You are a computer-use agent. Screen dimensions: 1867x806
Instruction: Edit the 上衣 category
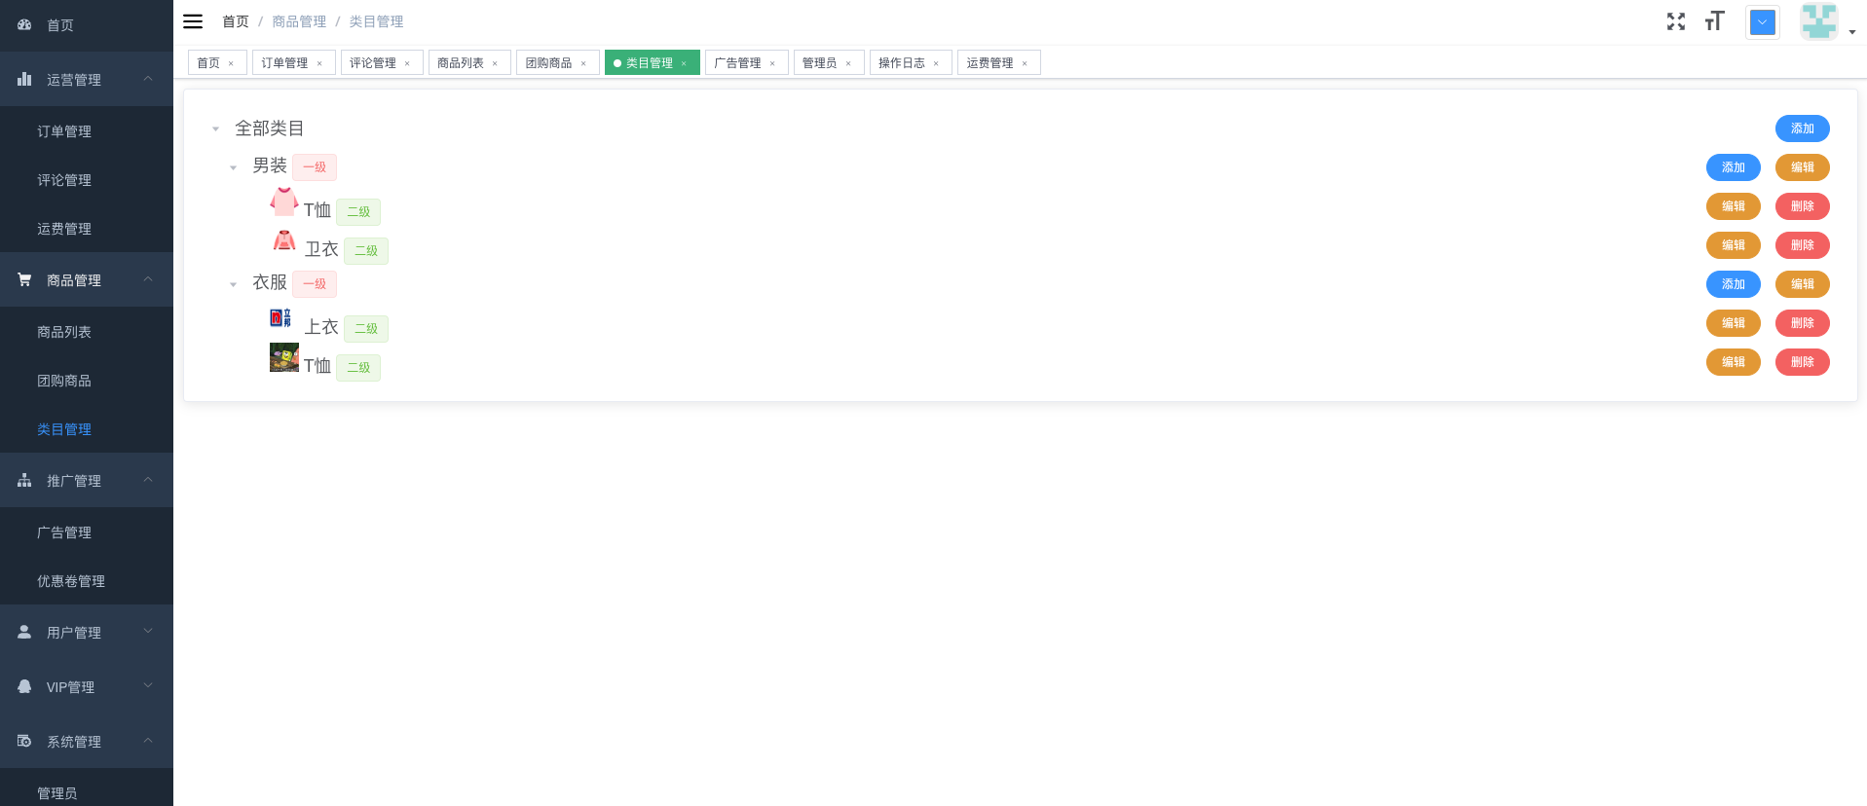pyautogui.click(x=1733, y=323)
